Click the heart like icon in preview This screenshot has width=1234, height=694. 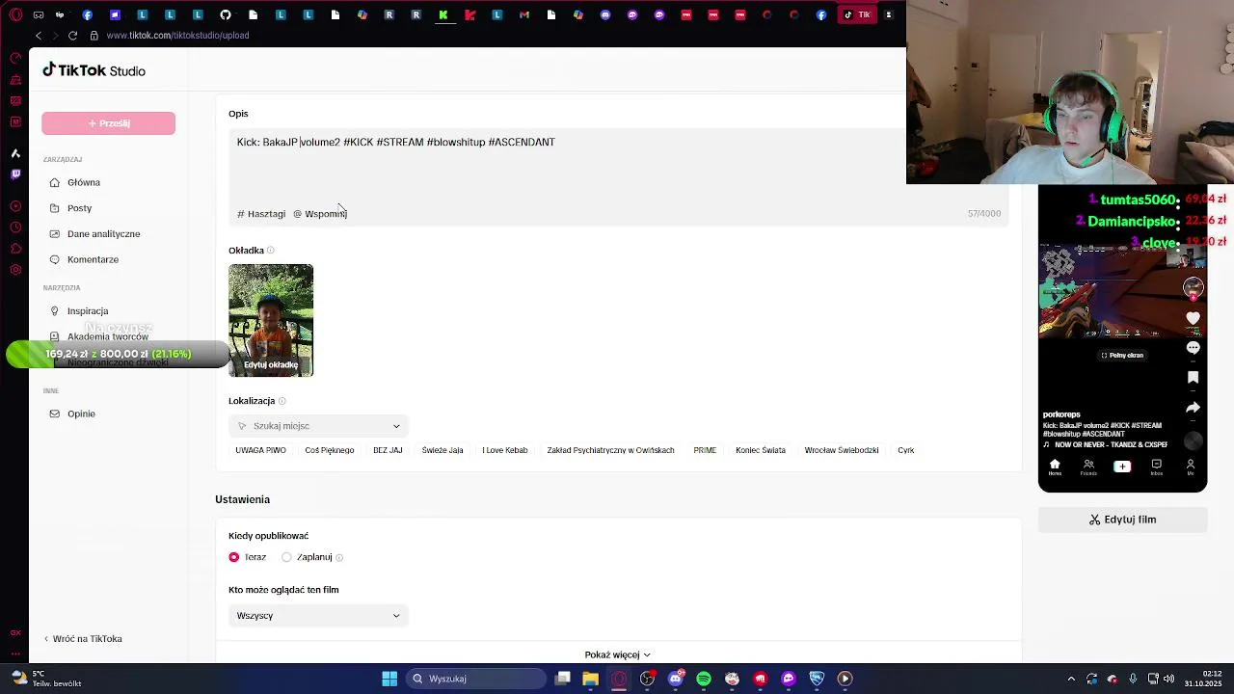pos(1194,318)
